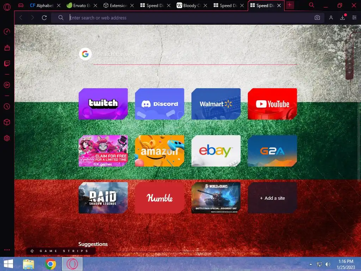This screenshot has height=271, width=361.
Task: Open the Windows Start menu
Action: coord(8,264)
